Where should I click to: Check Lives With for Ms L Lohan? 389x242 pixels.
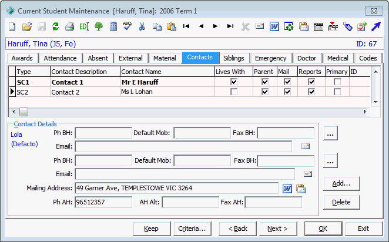234,92
